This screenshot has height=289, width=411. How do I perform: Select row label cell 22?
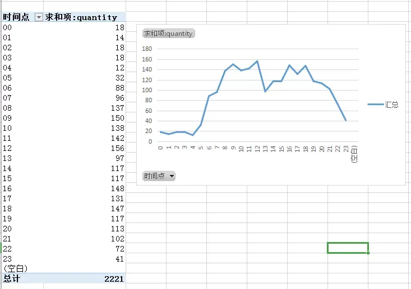pyautogui.click(x=23, y=249)
